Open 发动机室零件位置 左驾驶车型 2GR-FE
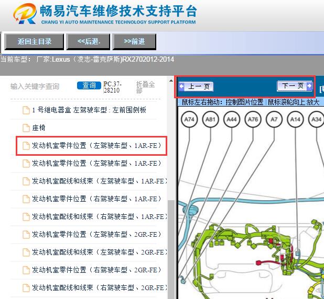 [96, 234]
